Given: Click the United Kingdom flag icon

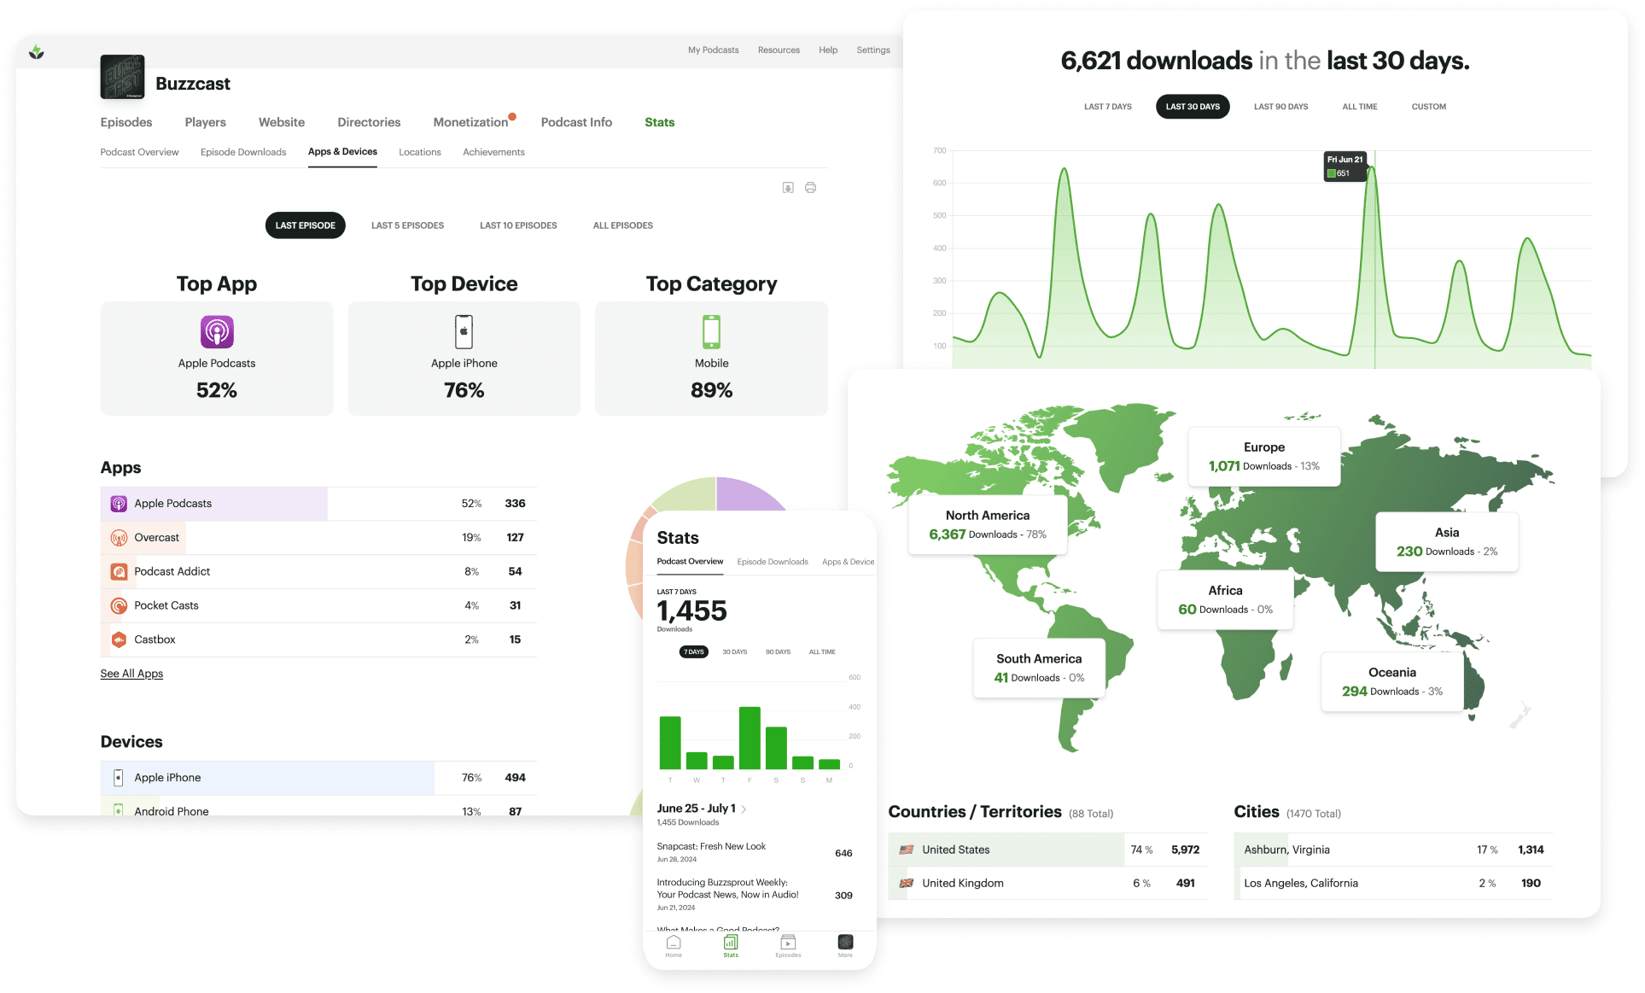Looking at the screenshot, I should [x=907, y=883].
